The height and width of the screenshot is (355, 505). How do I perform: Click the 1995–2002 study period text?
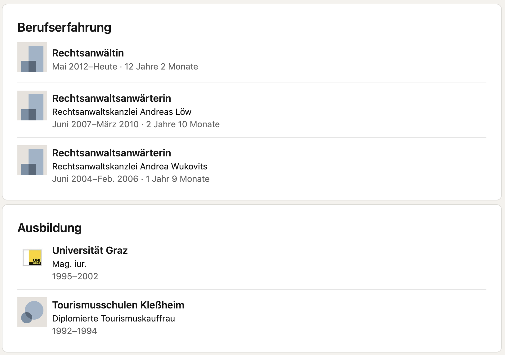point(75,276)
